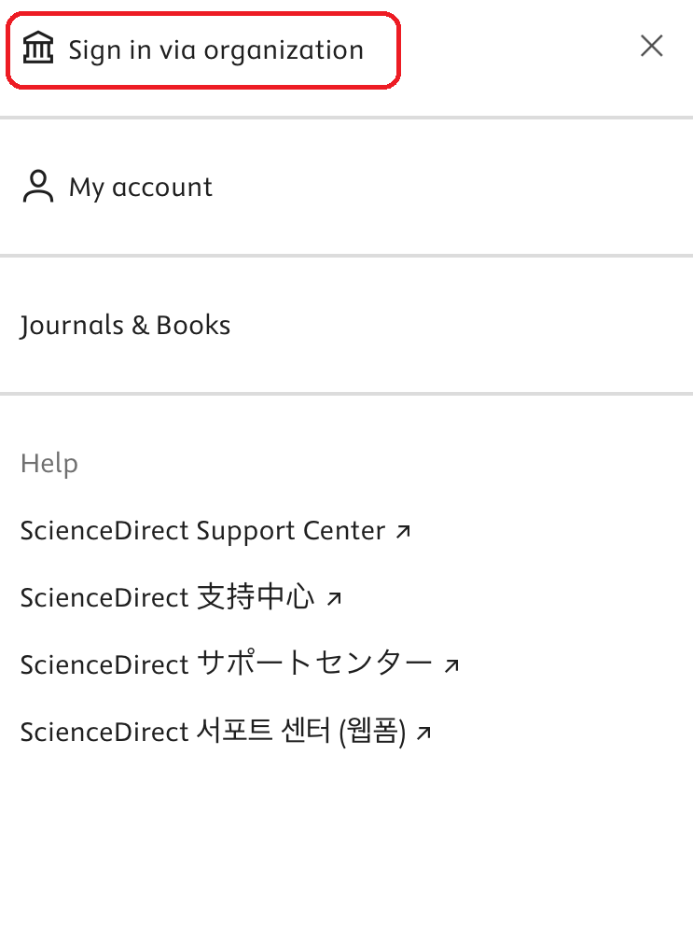
Task: Click the 'Books' text in Journals & Books
Action: click(193, 326)
